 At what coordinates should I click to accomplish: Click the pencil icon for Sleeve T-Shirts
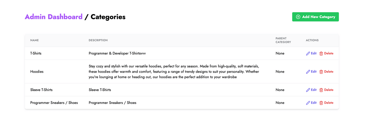point(308,90)
